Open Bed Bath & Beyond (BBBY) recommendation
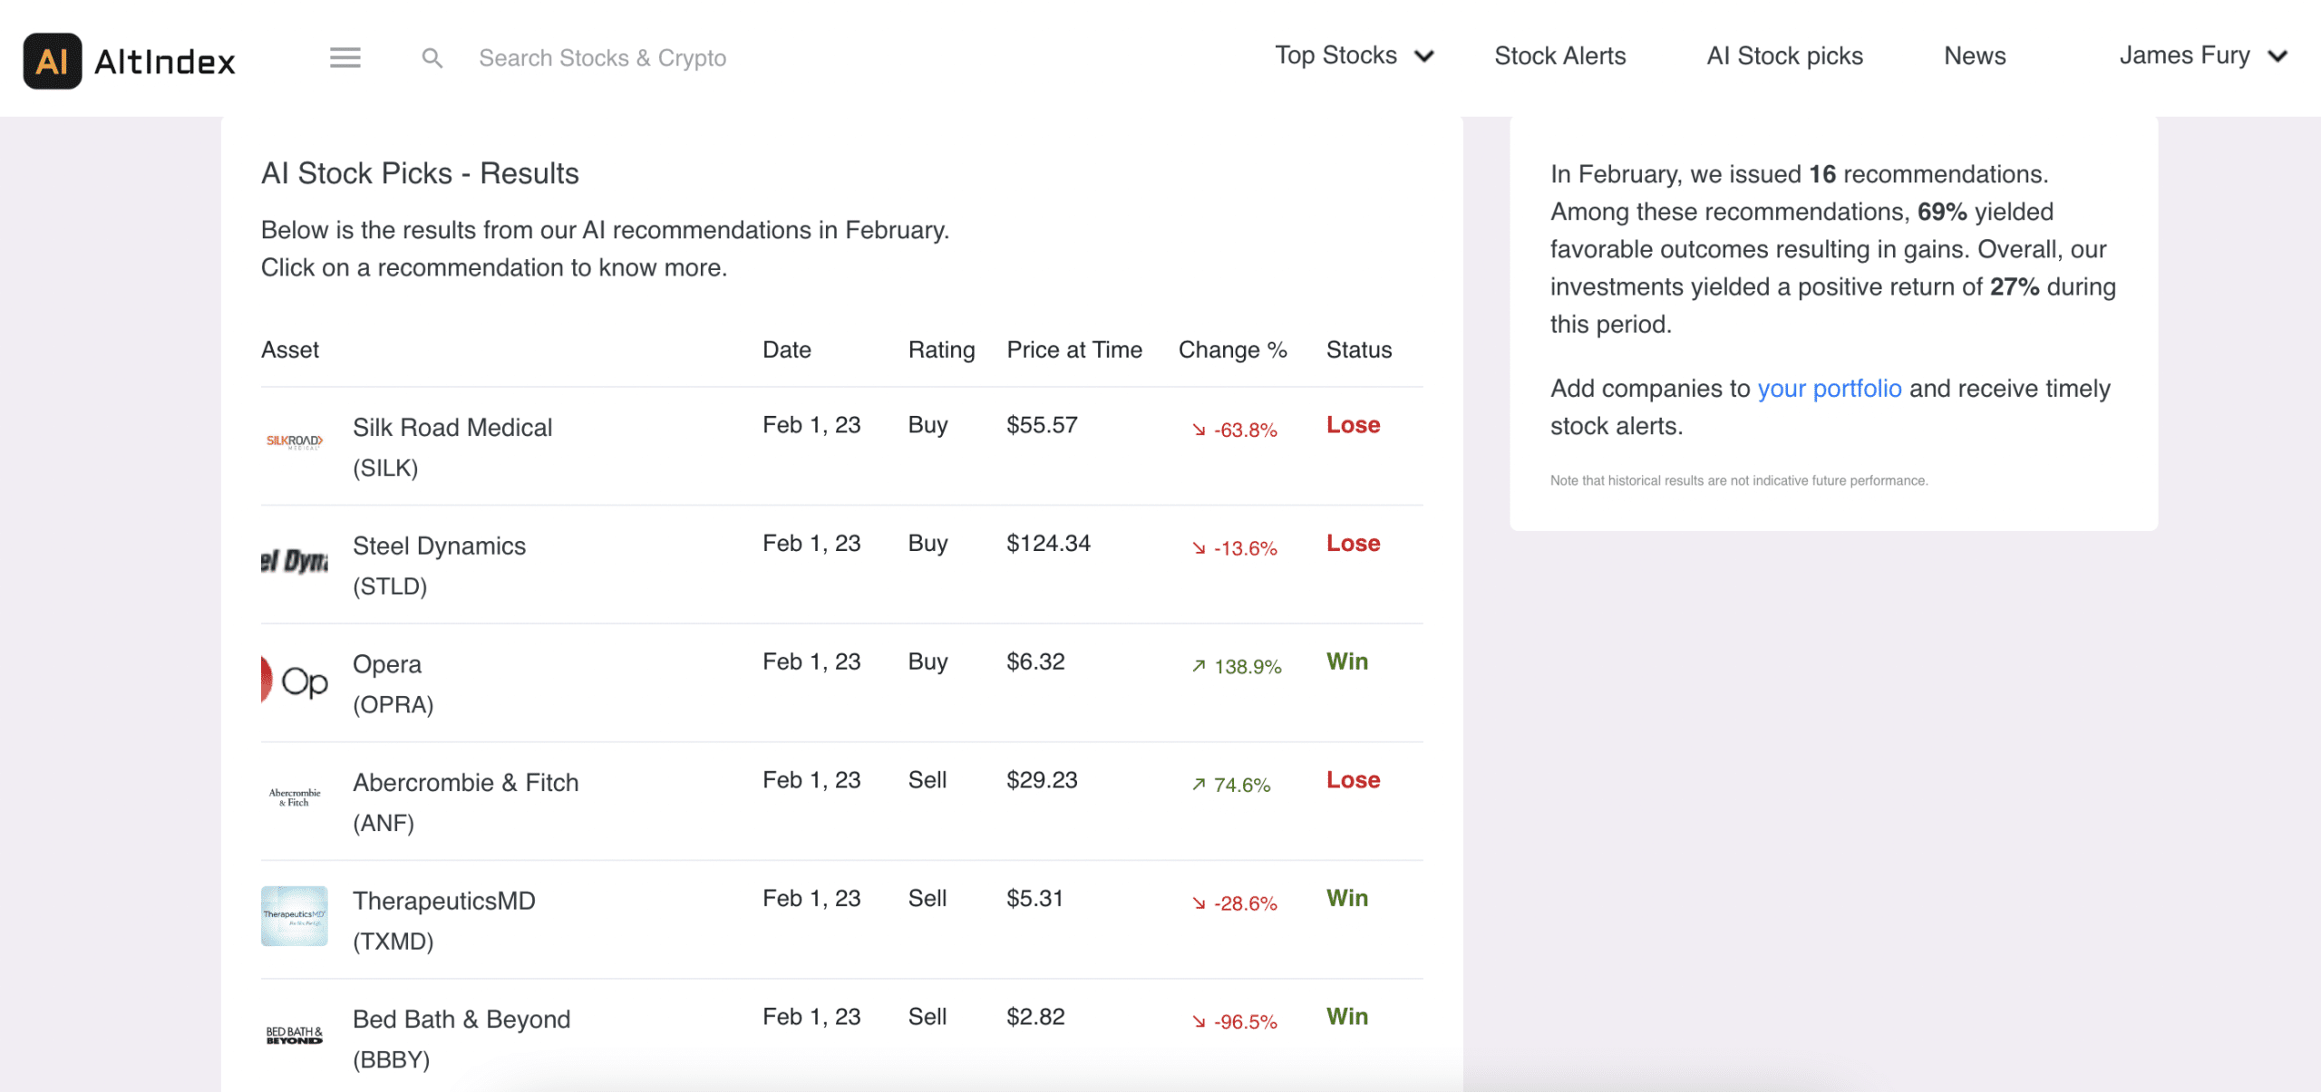Image resolution: width=2321 pixels, height=1092 pixels. (x=841, y=1038)
